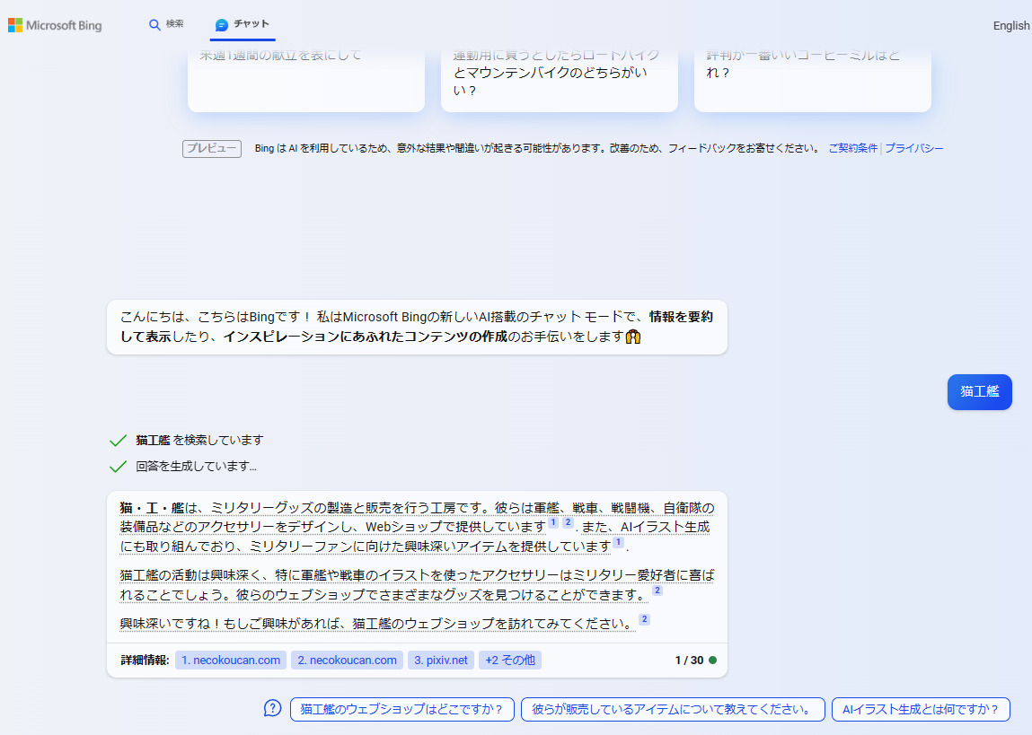Click the green status dot
The width and height of the screenshot is (1032, 735).
point(712,660)
